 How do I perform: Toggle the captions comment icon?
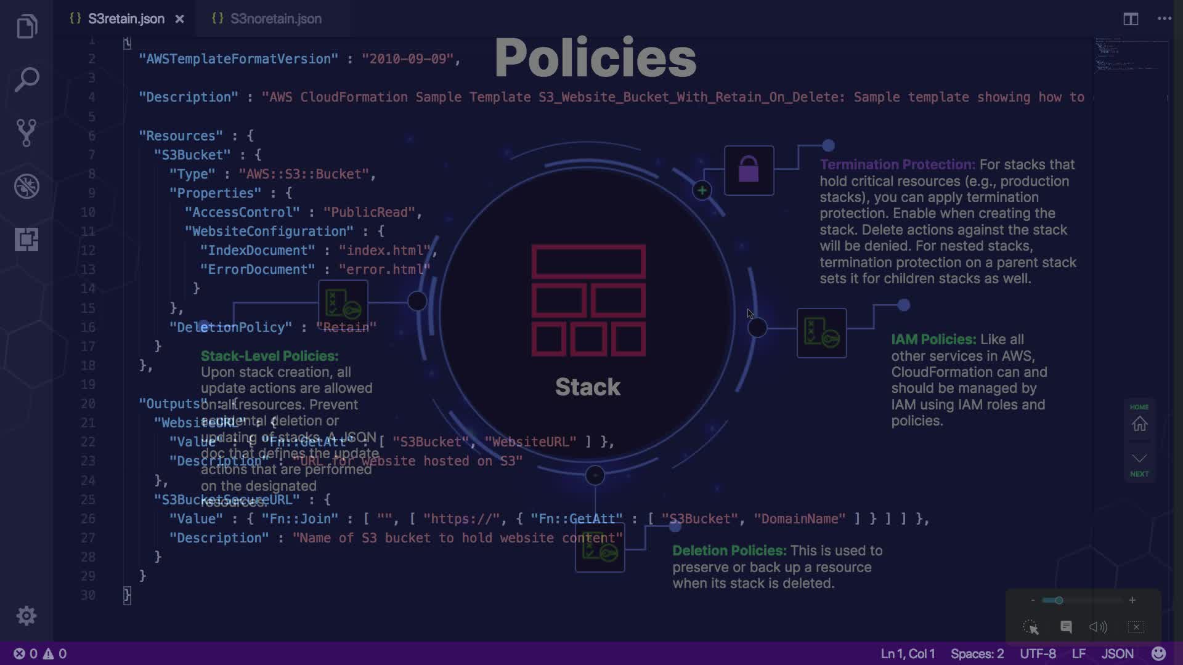pos(1066,627)
